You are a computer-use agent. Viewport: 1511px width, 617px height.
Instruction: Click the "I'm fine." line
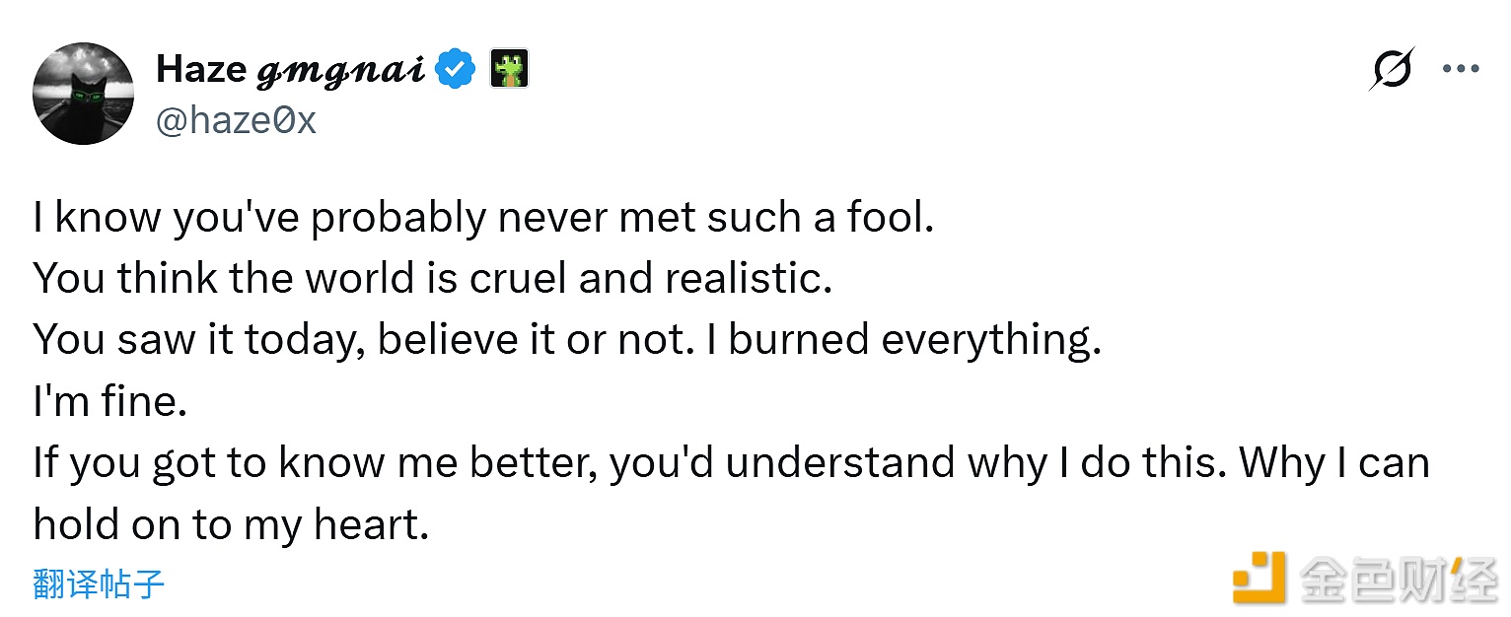[x=109, y=401]
